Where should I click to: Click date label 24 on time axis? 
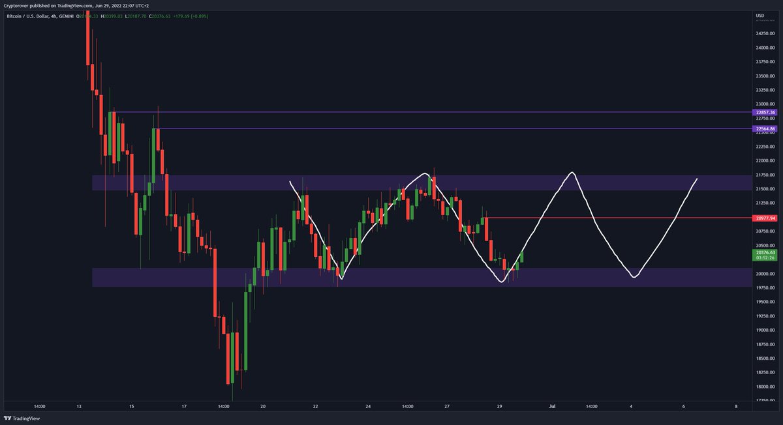368,406
